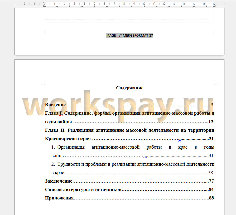Click page number 3 on the Введение line
The image size is (236, 215).
pos(212,105)
